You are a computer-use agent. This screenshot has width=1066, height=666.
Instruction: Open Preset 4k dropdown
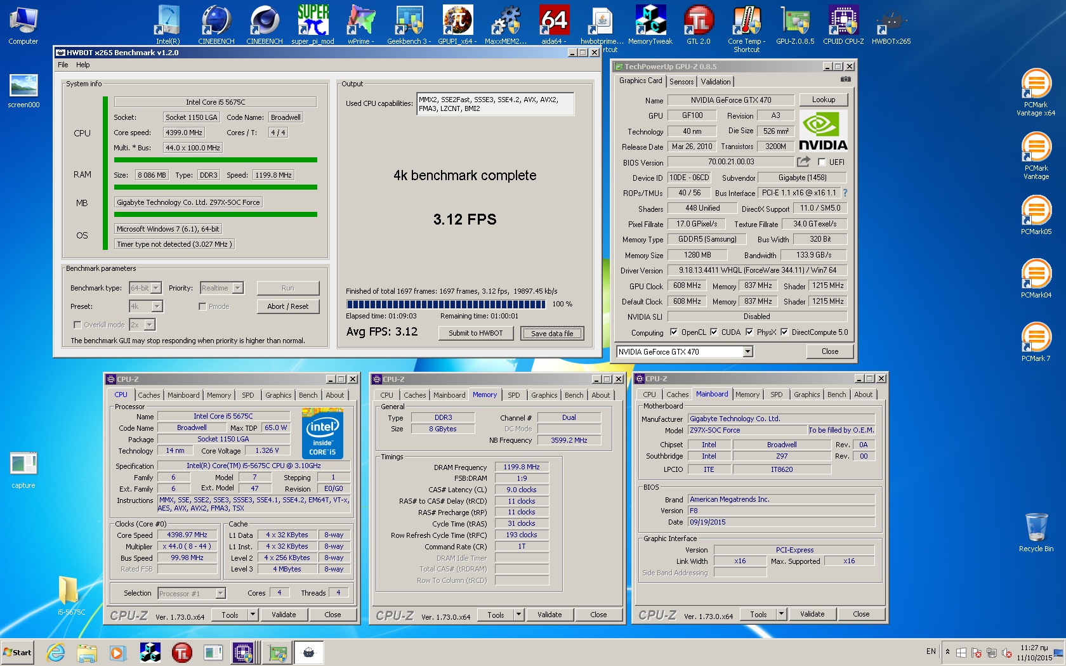pyautogui.click(x=146, y=306)
